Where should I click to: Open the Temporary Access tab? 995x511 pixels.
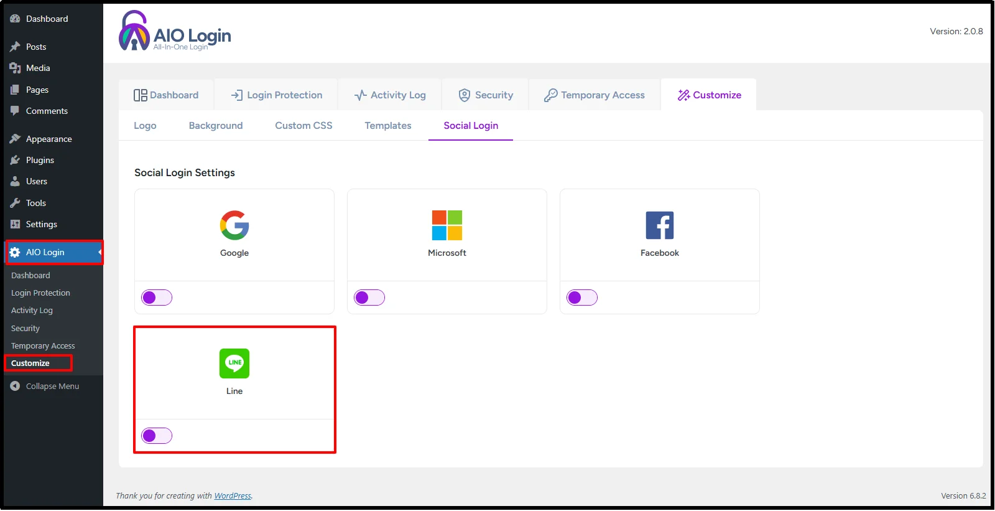595,95
